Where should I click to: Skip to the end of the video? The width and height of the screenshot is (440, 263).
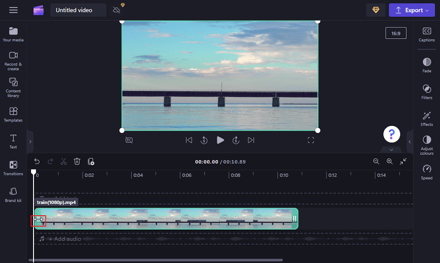pyautogui.click(x=251, y=140)
